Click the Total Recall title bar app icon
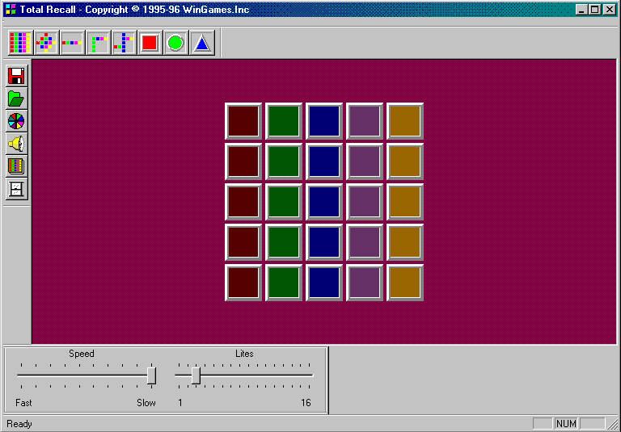The image size is (621, 432). (x=11, y=9)
